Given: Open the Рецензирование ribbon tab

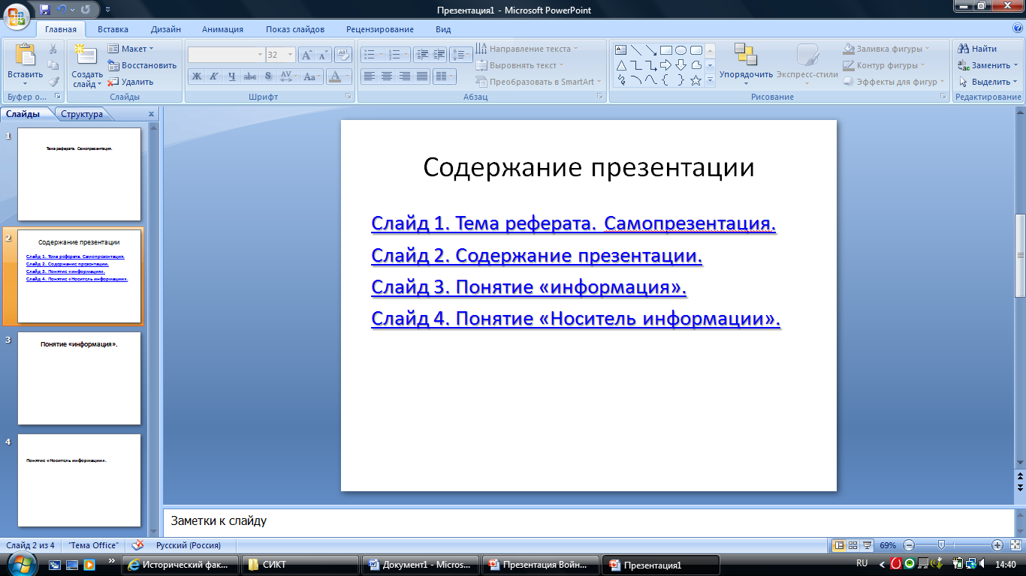Looking at the screenshot, I should (380, 29).
